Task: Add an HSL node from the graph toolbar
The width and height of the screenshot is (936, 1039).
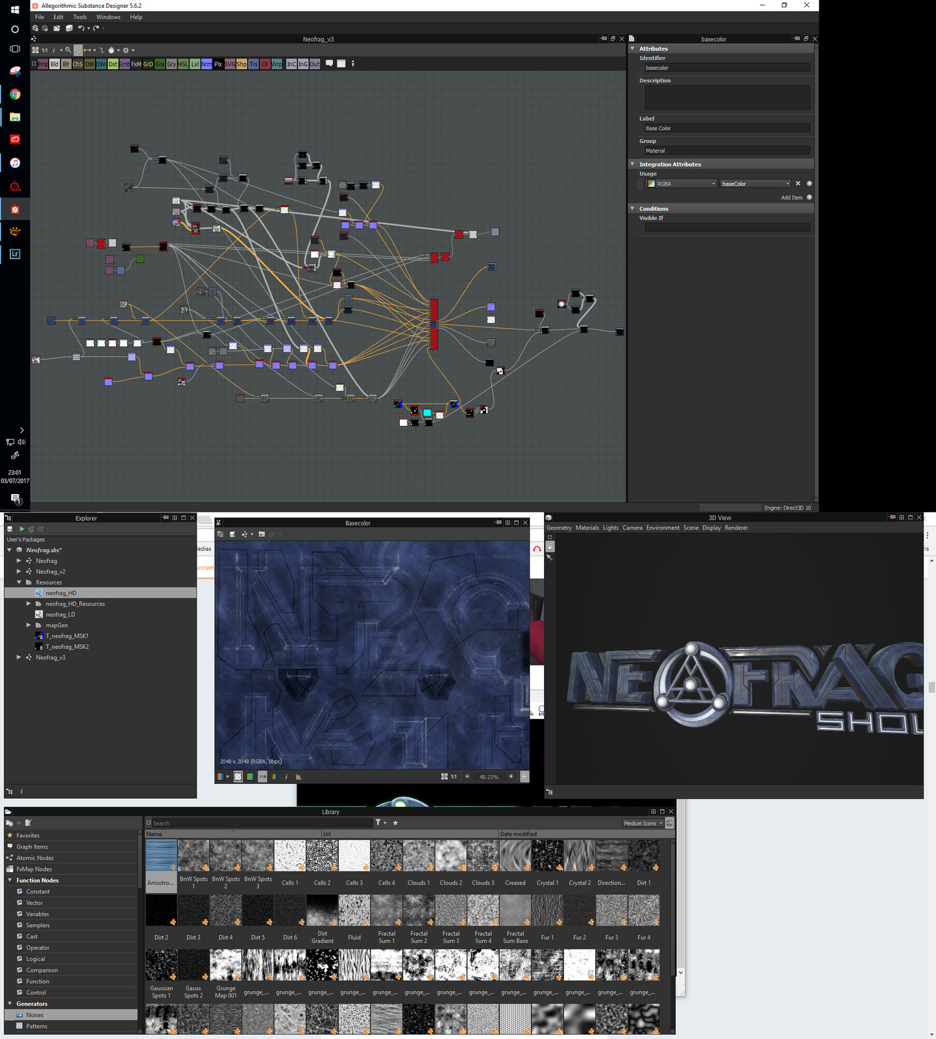Action: (x=183, y=64)
